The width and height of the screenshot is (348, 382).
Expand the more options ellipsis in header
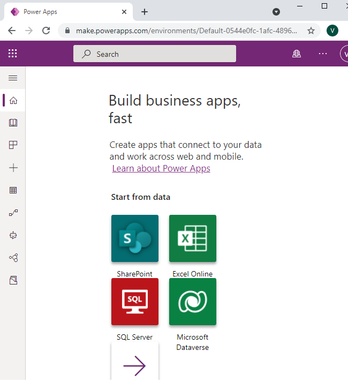322,54
